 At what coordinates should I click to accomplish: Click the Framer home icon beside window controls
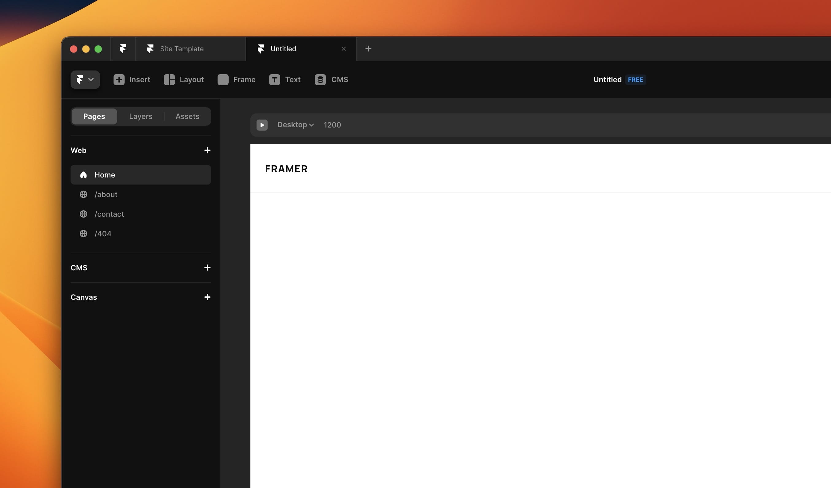coord(123,49)
